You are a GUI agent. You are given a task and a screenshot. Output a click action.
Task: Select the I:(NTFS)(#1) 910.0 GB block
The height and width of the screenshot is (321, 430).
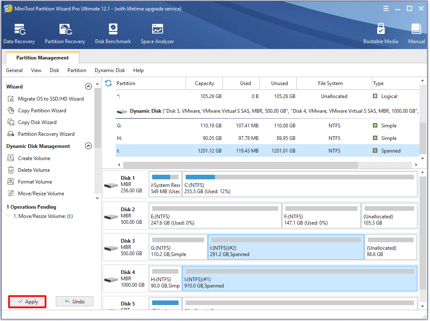pyautogui.click(x=300, y=279)
